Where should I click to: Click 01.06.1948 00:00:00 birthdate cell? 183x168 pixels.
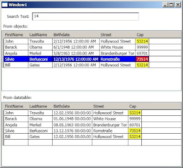coord(72,119)
